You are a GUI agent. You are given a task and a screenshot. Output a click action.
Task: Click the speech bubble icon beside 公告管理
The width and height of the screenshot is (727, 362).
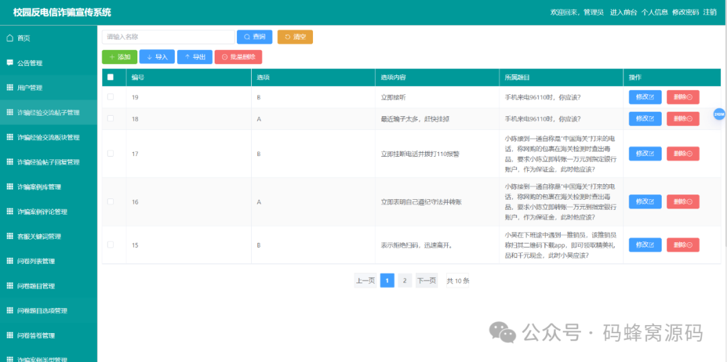[9, 63]
